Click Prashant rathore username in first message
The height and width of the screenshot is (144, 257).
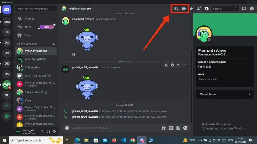click(83, 19)
